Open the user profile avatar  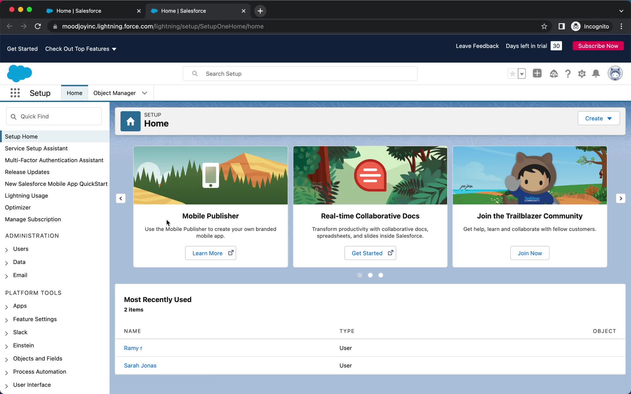click(615, 73)
